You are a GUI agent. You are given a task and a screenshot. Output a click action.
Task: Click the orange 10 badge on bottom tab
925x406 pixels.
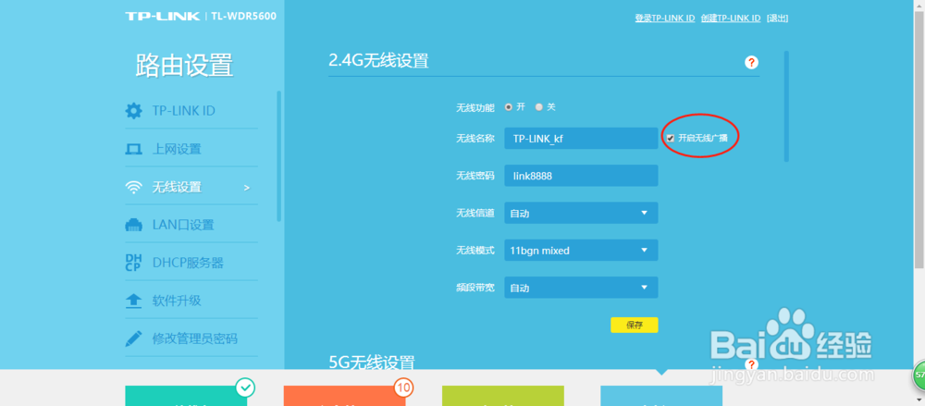coord(403,388)
